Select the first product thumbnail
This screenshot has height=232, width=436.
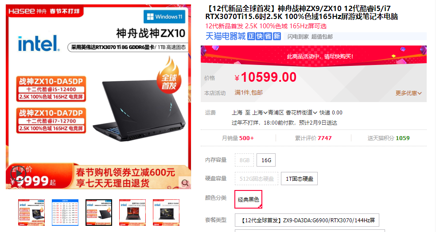pyautogui.click(x=31, y=212)
